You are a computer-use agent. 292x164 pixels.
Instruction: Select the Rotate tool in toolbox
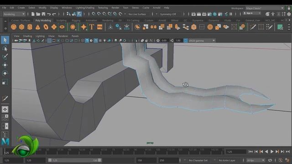[5, 73]
